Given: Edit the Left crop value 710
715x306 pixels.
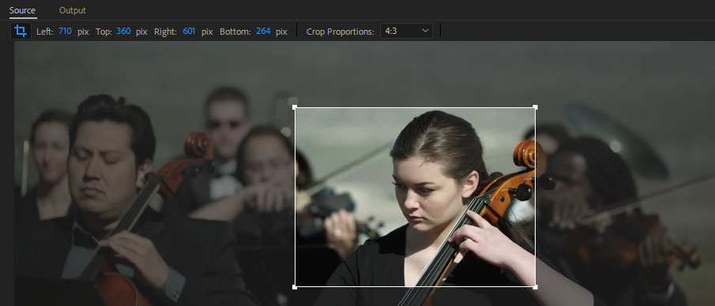Looking at the screenshot, I should coord(65,31).
